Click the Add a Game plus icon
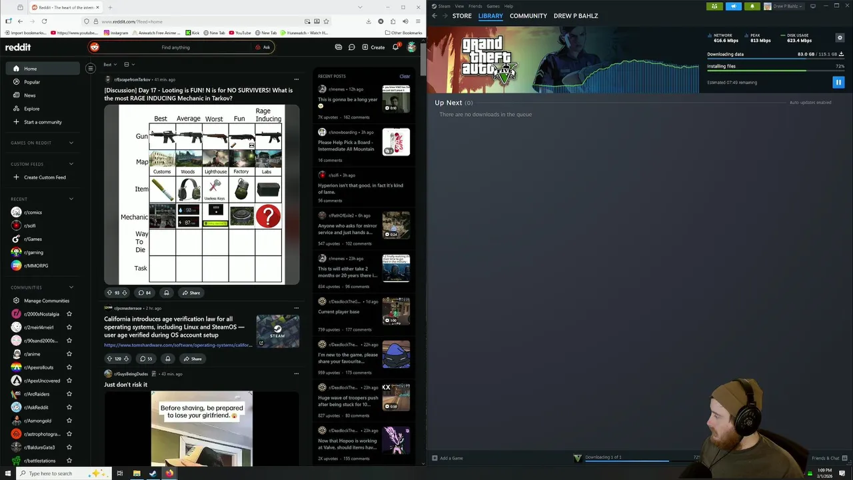 pyautogui.click(x=434, y=458)
